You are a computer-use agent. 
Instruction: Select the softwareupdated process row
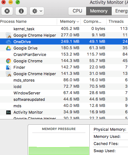[x=64, y=99]
